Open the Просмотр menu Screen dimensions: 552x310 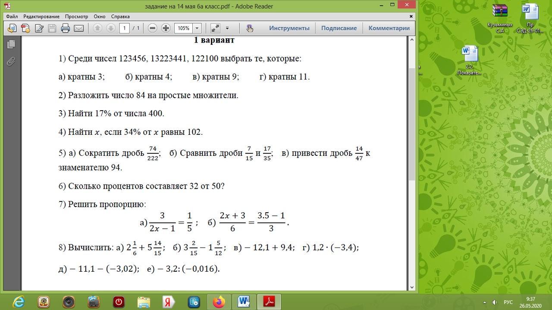pos(76,16)
